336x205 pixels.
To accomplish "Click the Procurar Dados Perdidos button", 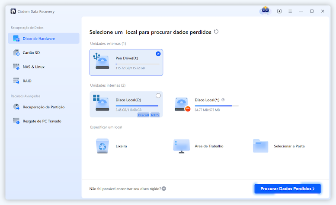I will pyautogui.click(x=287, y=189).
